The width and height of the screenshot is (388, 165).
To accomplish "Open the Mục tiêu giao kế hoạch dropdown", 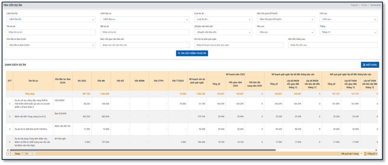I will pos(286,19).
